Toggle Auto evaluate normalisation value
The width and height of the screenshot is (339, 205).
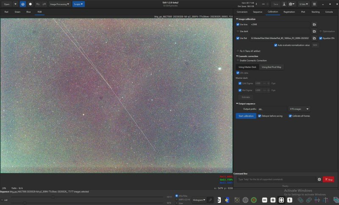(276, 45)
